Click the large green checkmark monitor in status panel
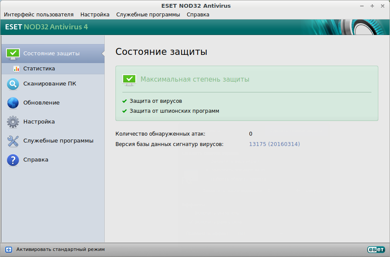Viewport: 390px width, 257px height. (x=129, y=79)
